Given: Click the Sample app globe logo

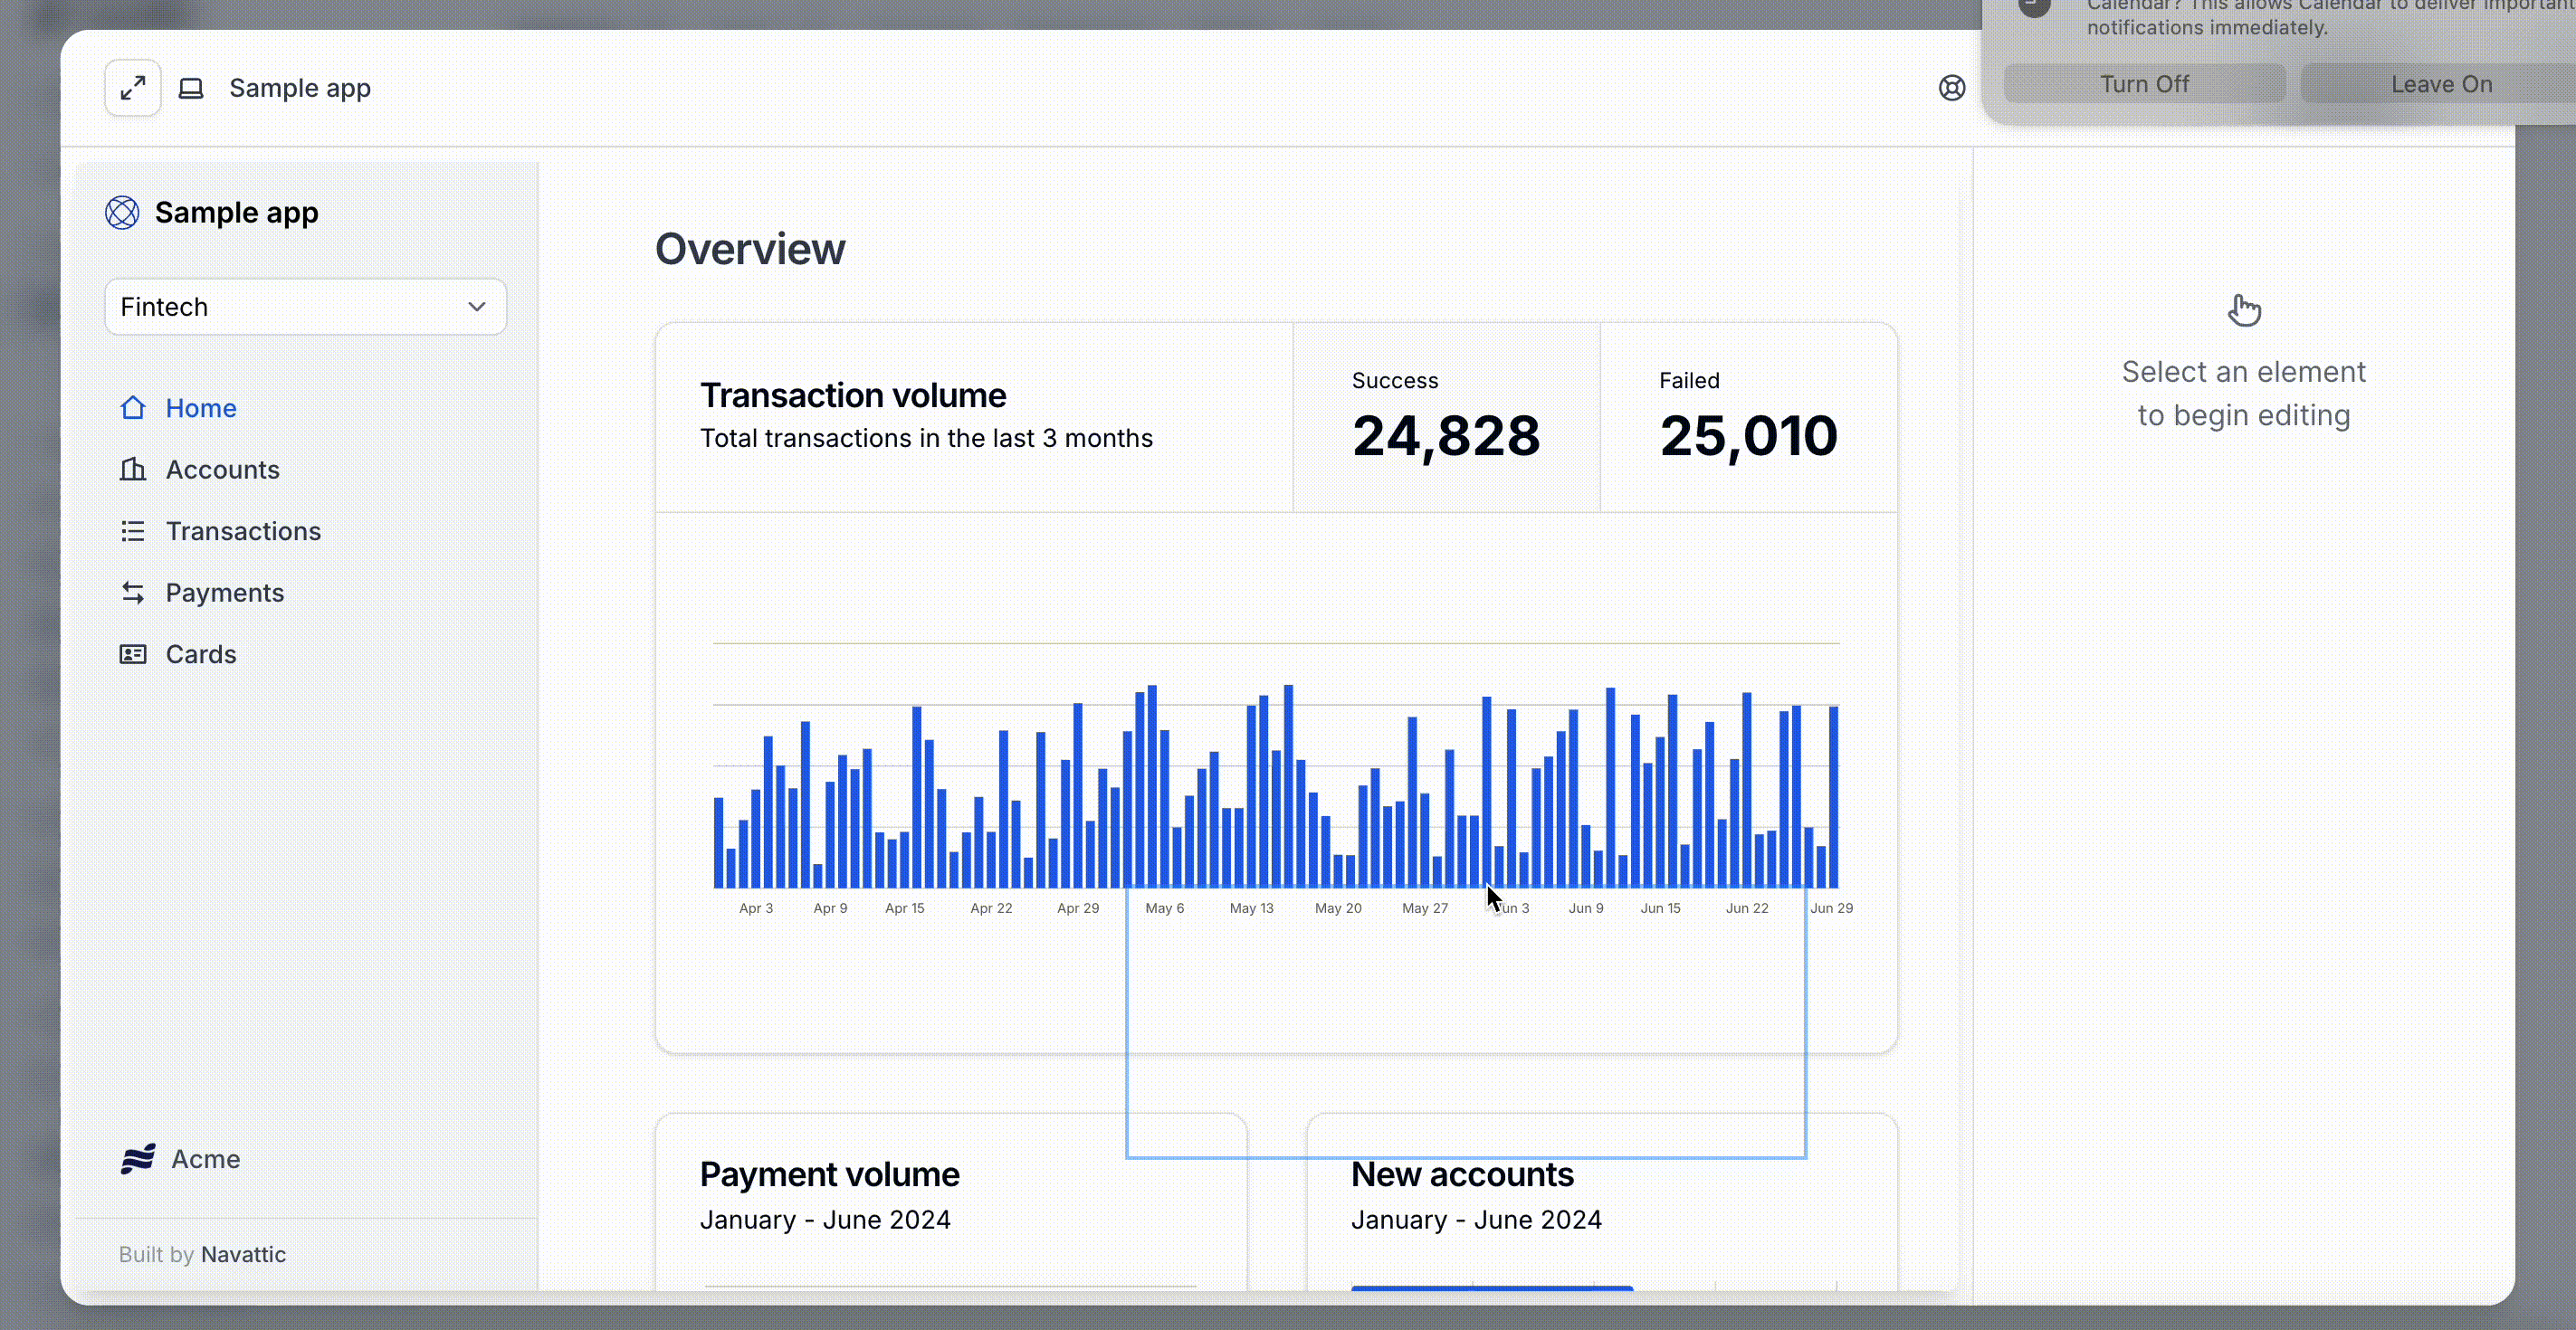Looking at the screenshot, I should pyautogui.click(x=122, y=213).
